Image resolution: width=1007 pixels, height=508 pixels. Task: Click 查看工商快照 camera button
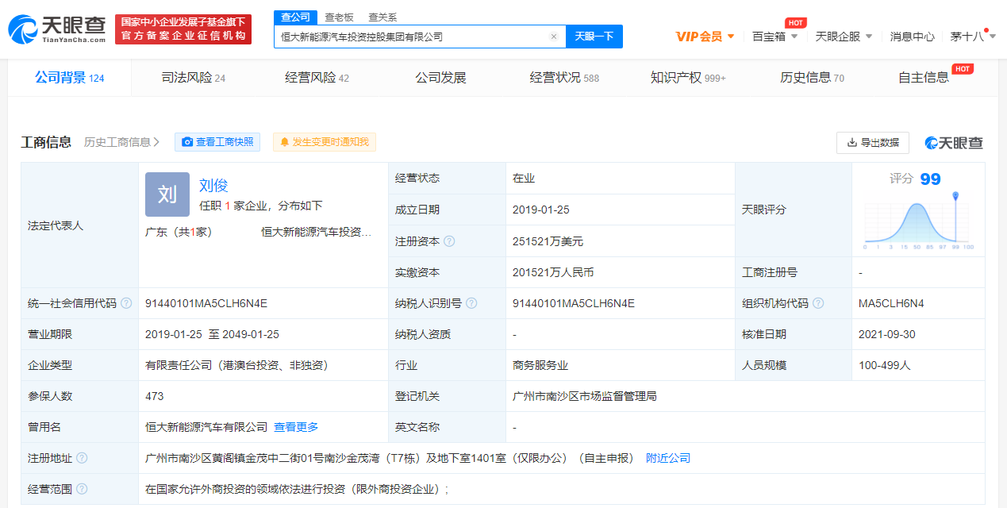pyautogui.click(x=217, y=142)
